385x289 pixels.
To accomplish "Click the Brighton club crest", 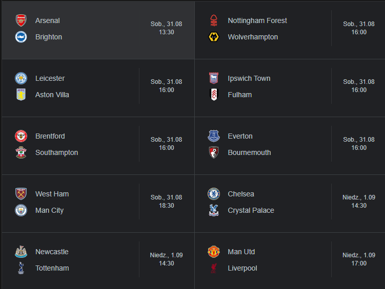I will 21,37.
